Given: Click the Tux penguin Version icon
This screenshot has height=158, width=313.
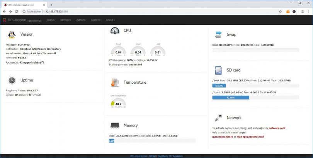Looking at the screenshot, I should tap(12, 34).
